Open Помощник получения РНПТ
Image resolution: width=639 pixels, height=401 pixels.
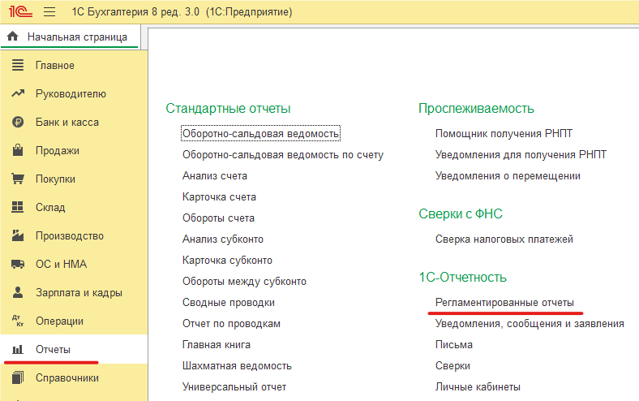(504, 133)
